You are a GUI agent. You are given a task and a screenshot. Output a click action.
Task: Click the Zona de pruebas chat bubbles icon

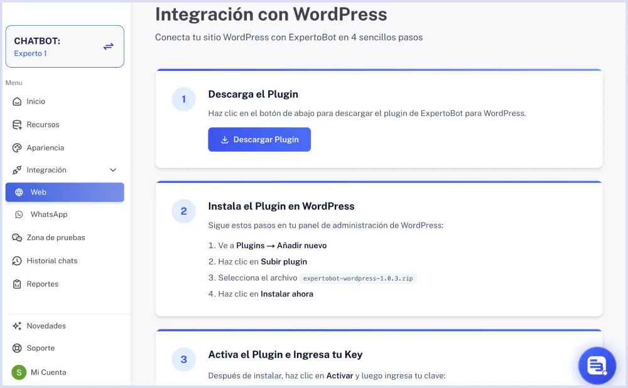click(x=17, y=238)
